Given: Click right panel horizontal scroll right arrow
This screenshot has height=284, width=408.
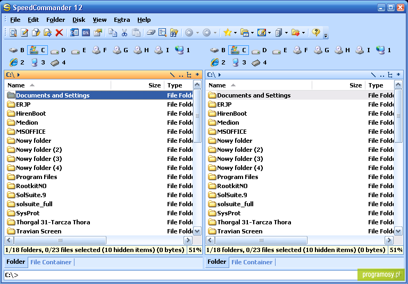Looking at the screenshot, I should coord(389,240).
